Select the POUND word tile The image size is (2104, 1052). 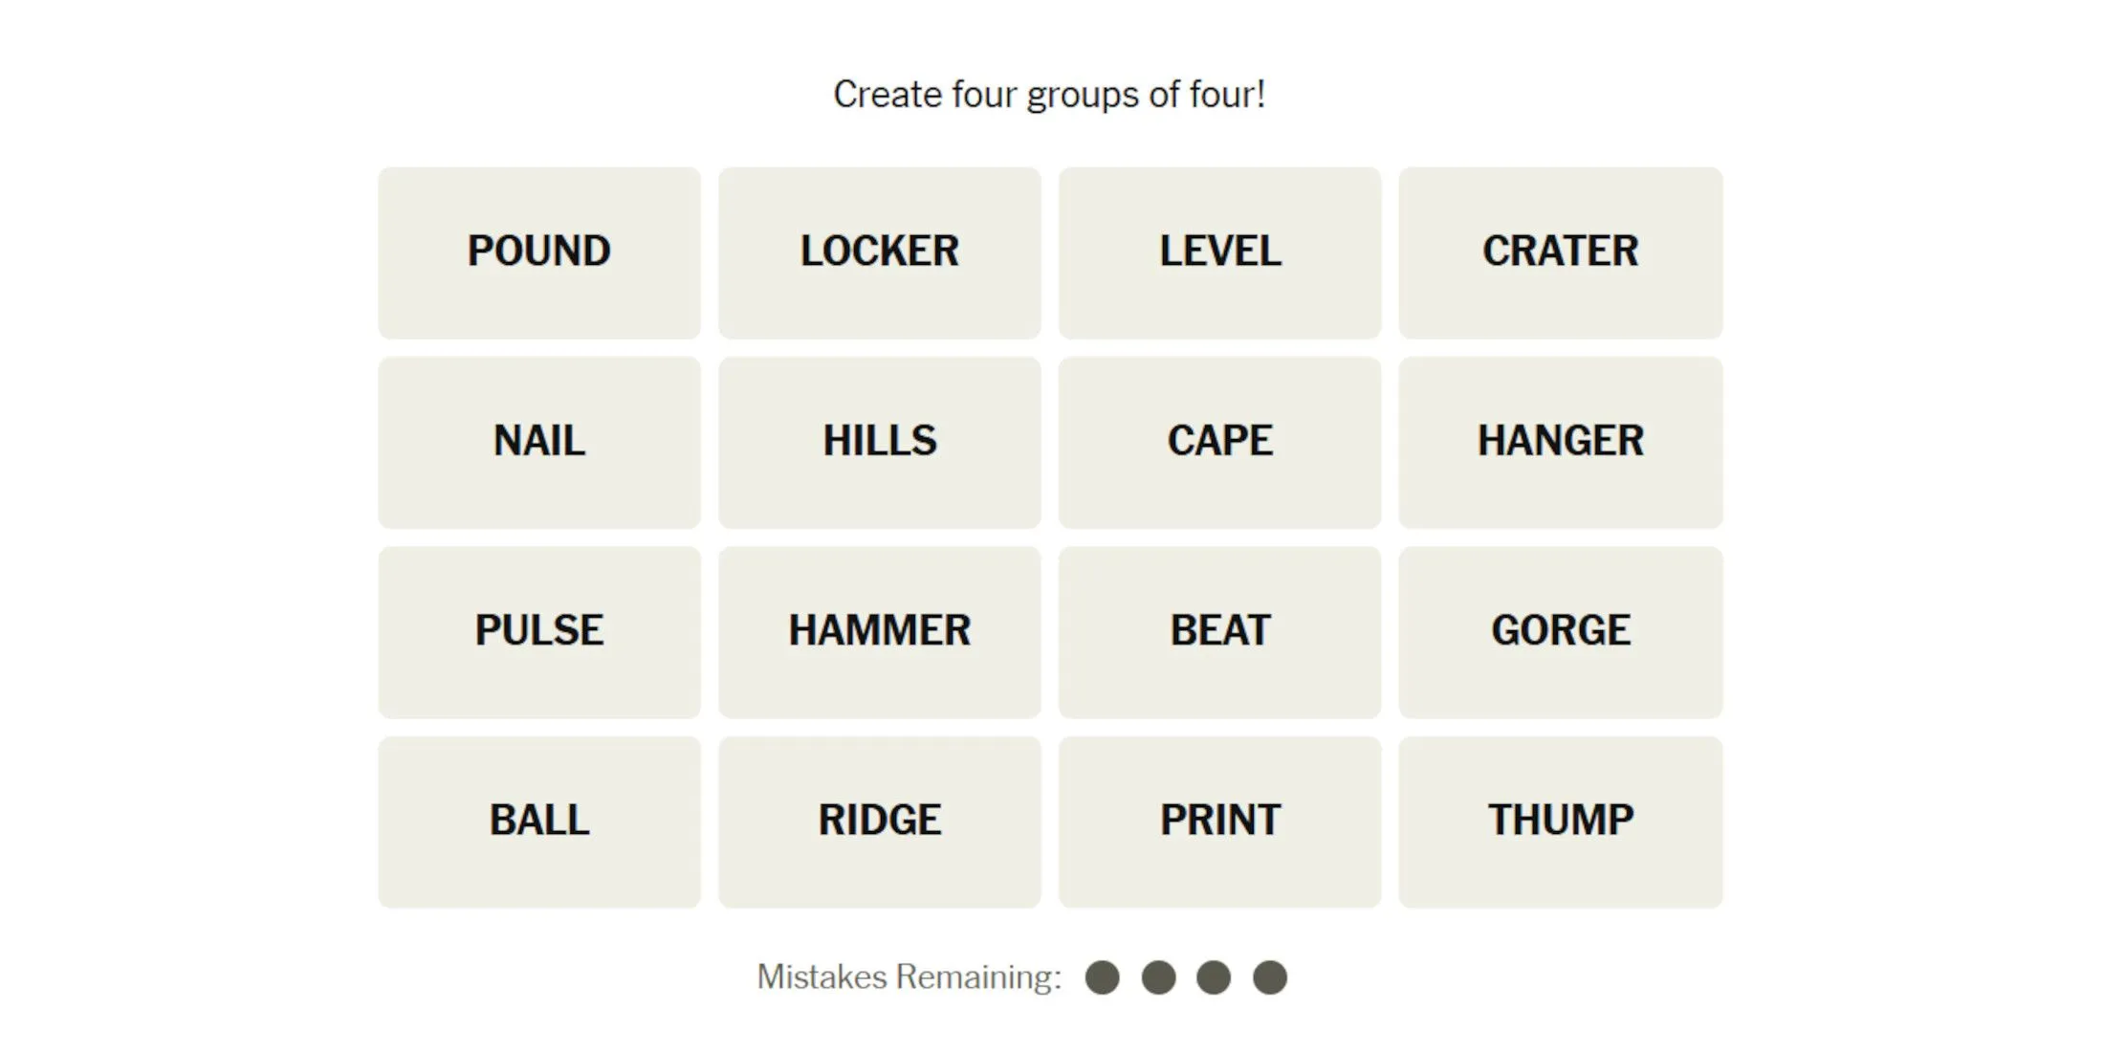coord(539,252)
